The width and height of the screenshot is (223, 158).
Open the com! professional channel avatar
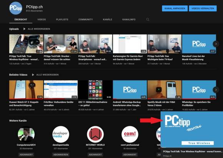(x=130, y=134)
